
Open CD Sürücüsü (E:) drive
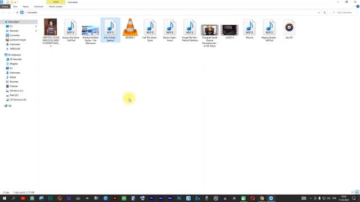point(19,100)
